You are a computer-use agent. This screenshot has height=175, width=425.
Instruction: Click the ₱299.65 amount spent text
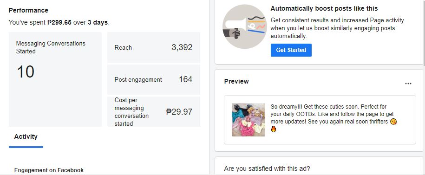59,22
